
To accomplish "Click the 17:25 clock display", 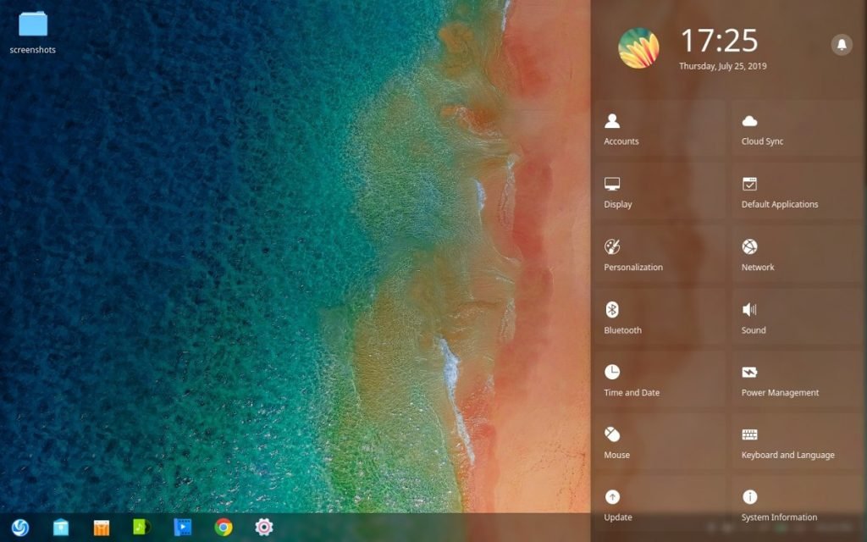I will (x=719, y=41).
